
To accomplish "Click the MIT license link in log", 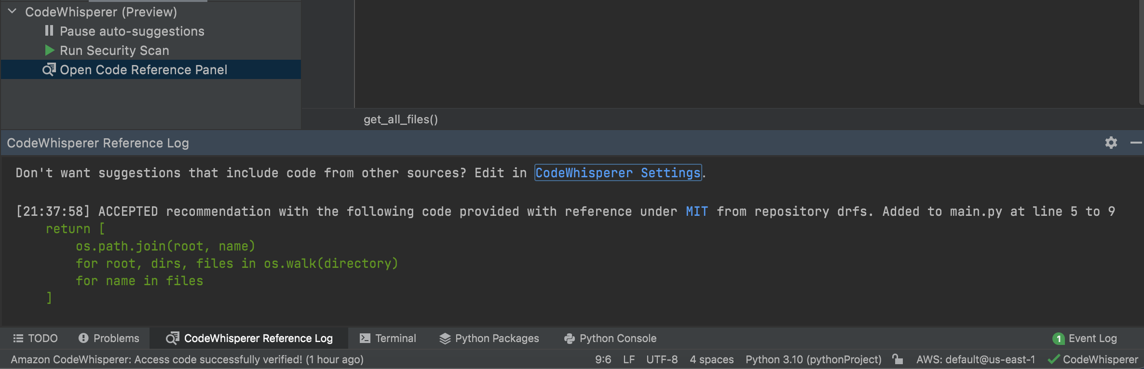I will (x=697, y=211).
